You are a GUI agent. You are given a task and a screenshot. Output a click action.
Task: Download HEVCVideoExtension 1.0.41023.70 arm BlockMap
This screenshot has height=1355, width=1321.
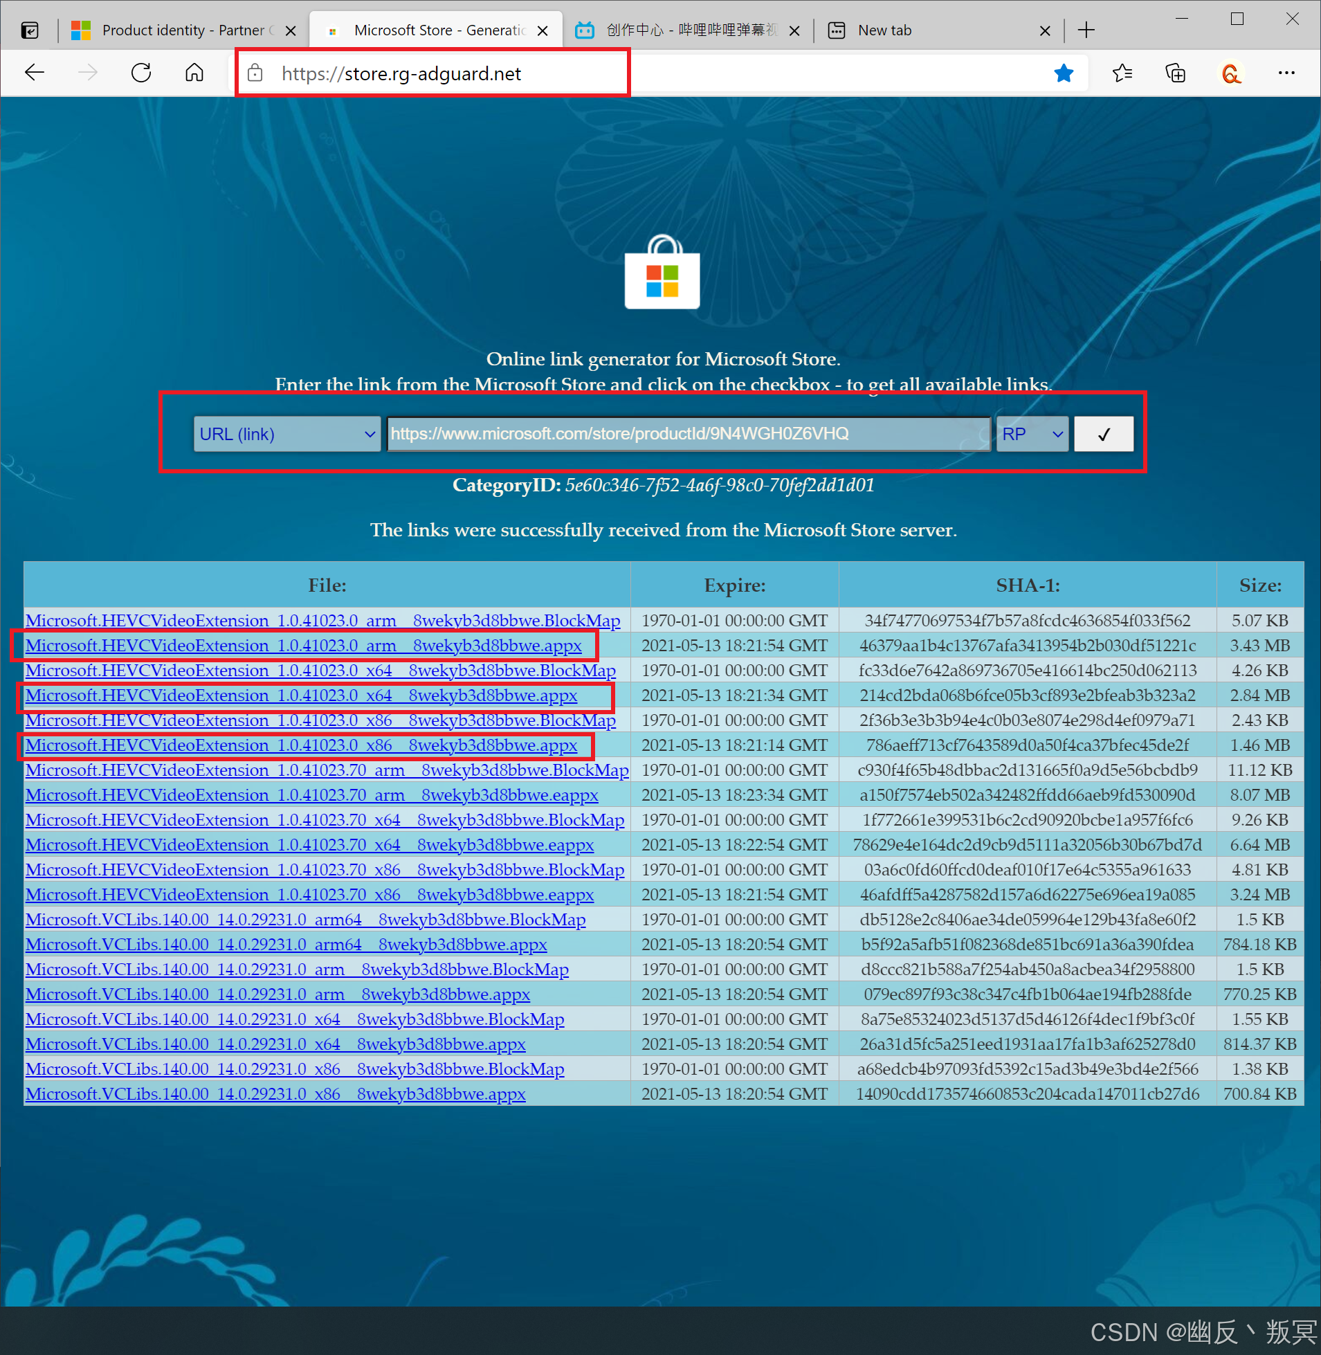click(x=327, y=770)
